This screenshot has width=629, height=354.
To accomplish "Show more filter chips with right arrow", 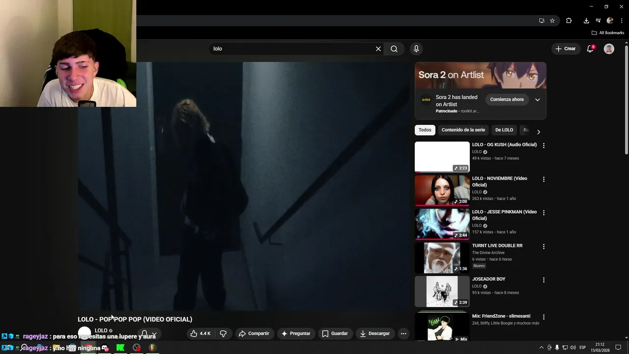I will tap(539, 132).
